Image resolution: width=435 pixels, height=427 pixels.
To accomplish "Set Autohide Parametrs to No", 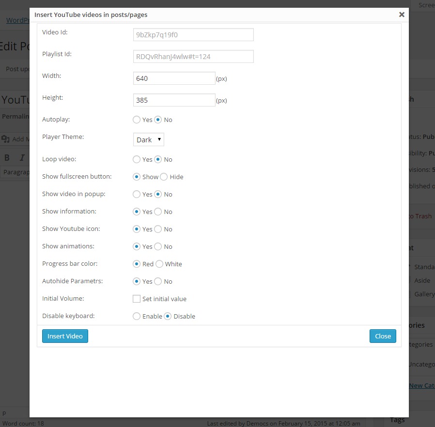I will [x=158, y=282].
